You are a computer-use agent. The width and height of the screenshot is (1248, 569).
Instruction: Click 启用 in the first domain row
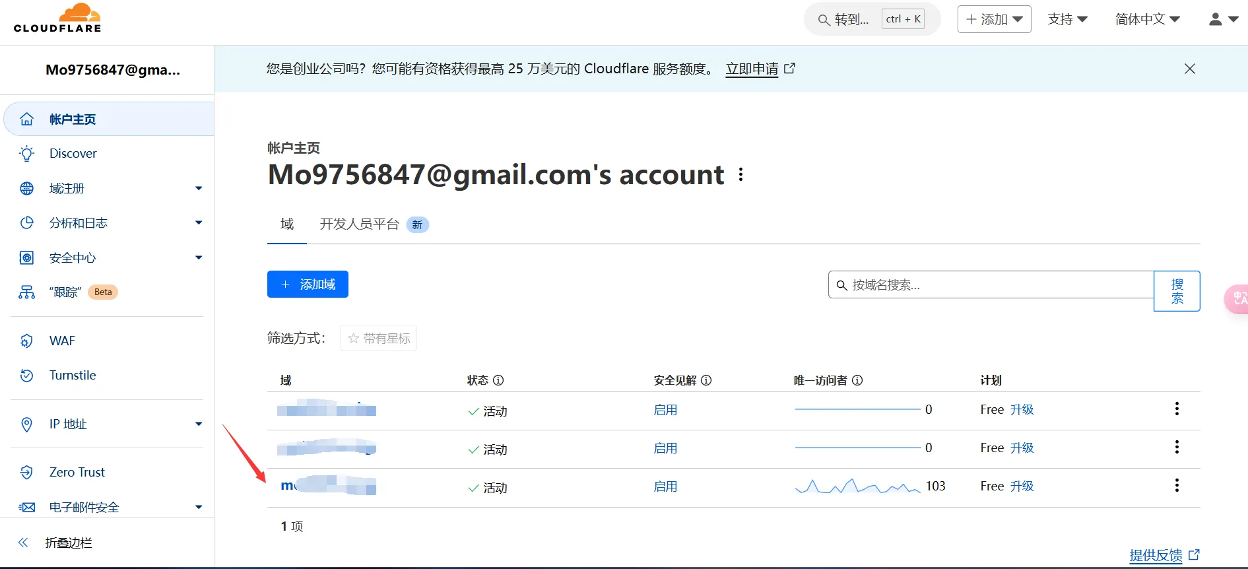(x=665, y=410)
